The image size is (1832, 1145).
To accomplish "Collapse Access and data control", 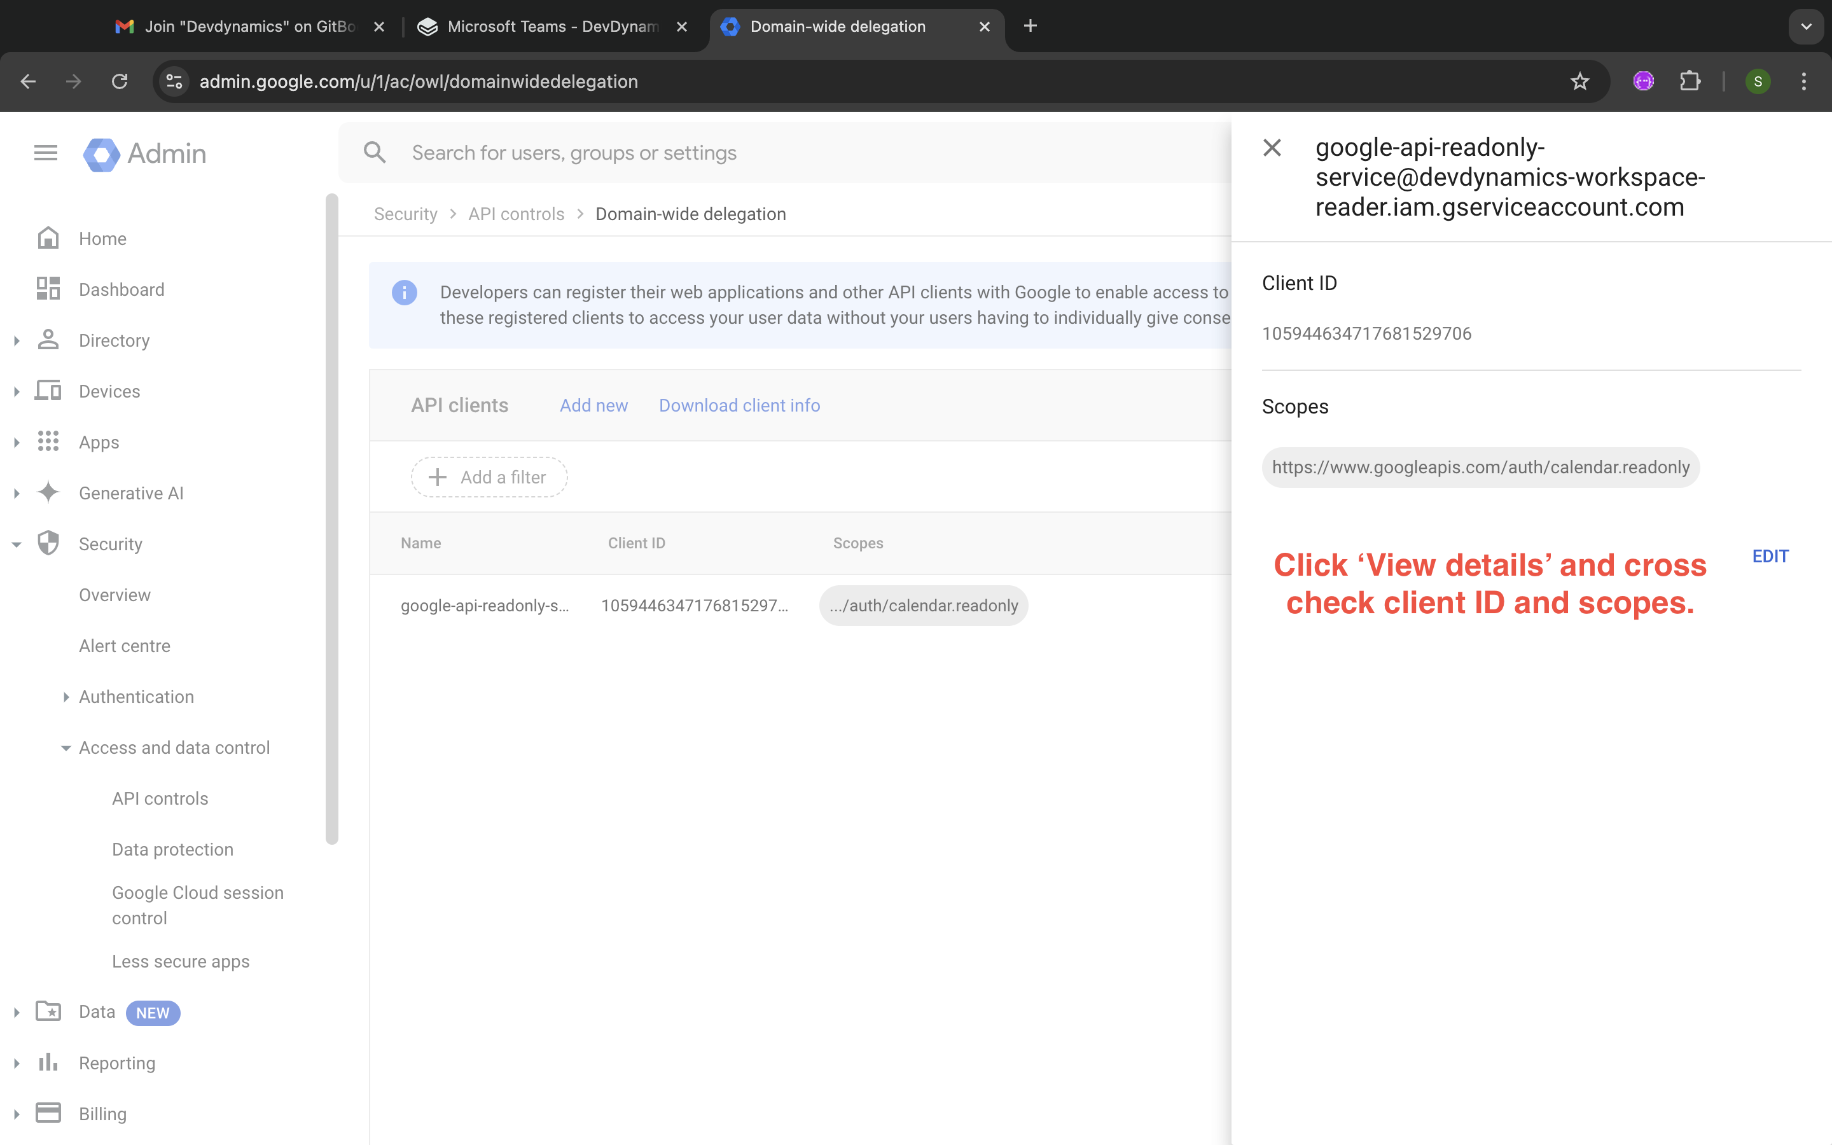I will [66, 748].
